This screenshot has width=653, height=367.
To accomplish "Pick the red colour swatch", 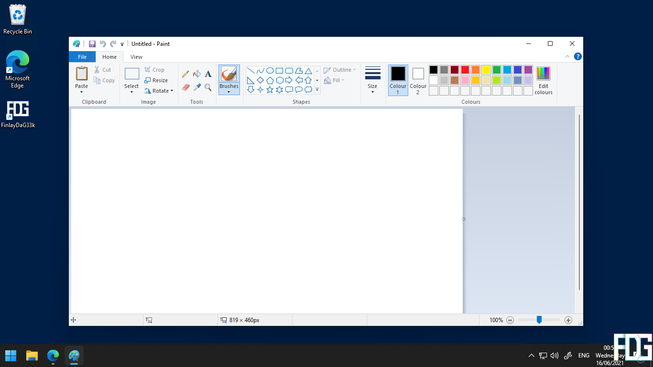I will pos(465,70).
